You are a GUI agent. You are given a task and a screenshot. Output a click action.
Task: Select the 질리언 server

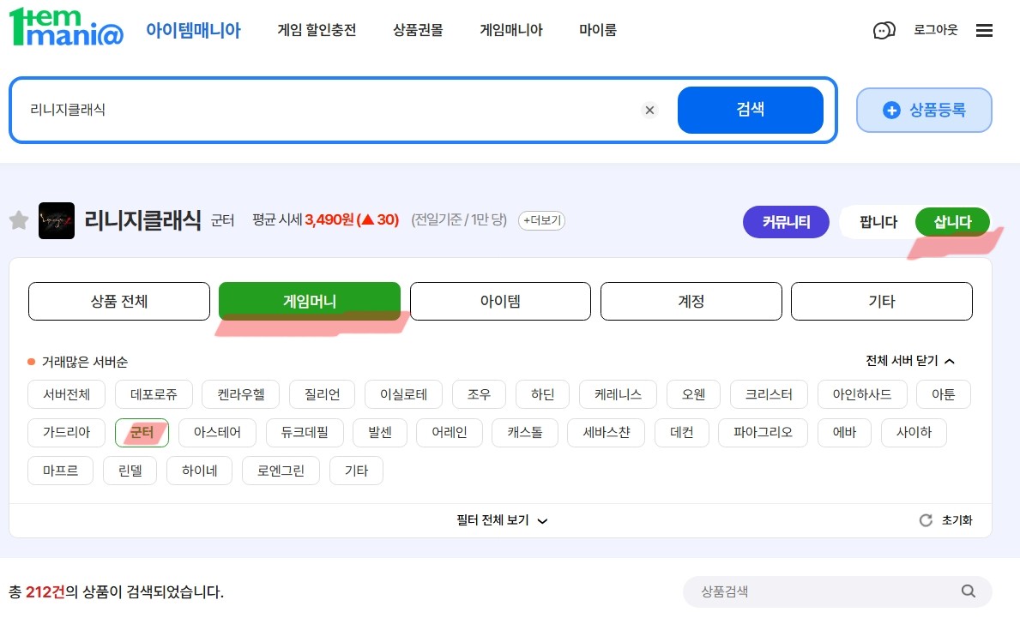pos(322,394)
